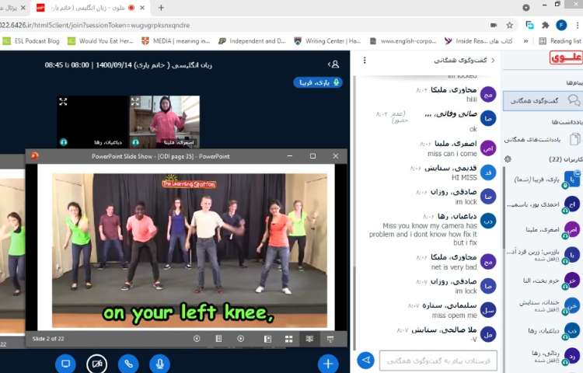The width and height of the screenshot is (583, 373).
Task: Open the browser profile F avatar
Action: point(561,25)
